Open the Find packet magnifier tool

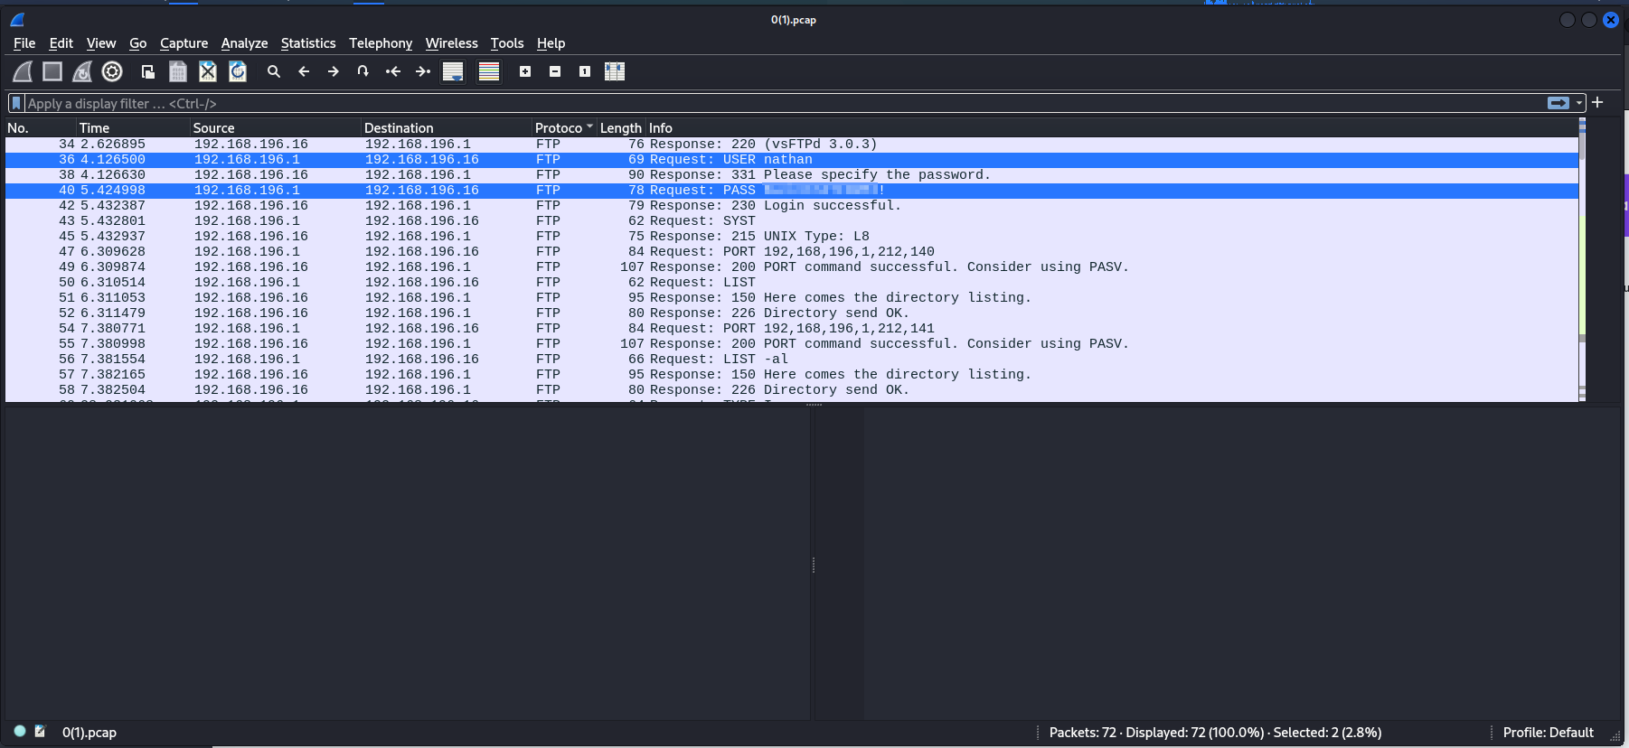click(x=274, y=71)
